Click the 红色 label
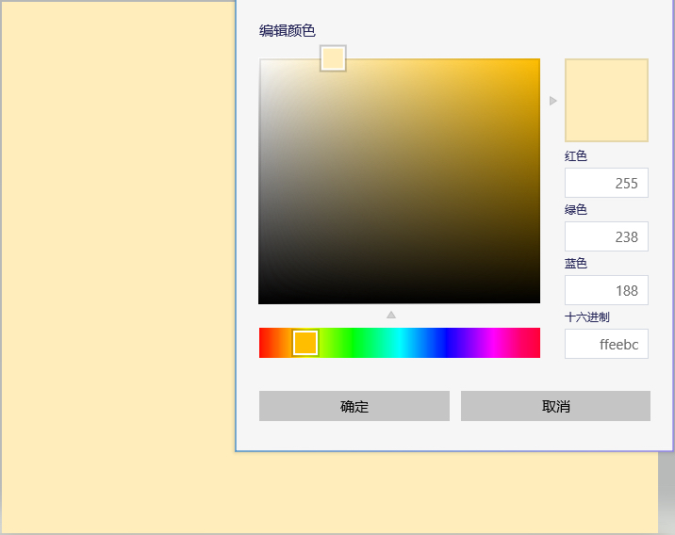 pyautogui.click(x=576, y=155)
